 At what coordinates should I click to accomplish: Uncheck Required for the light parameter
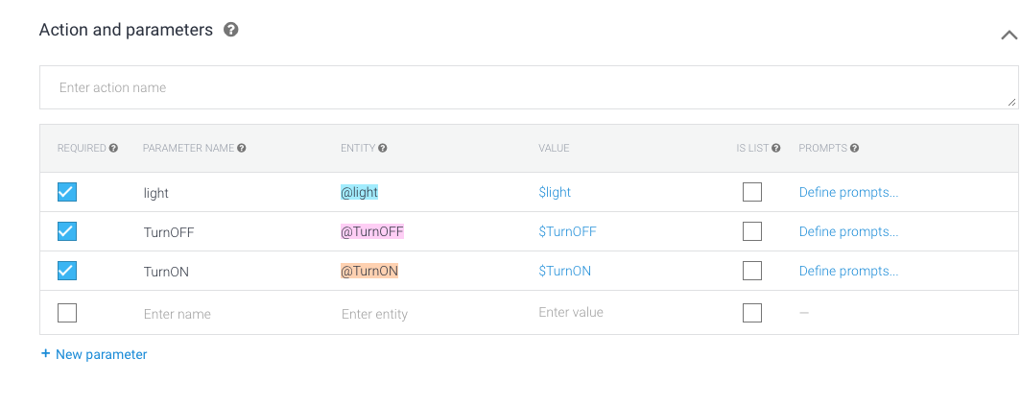[67, 192]
